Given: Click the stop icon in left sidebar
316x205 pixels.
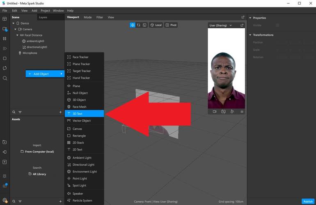Looking at the screenshot, I should (x=5, y=58).
